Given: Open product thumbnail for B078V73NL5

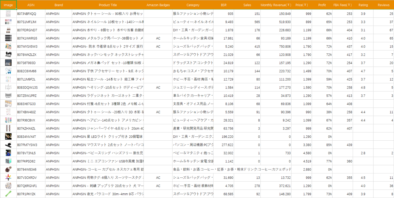Looking at the screenshot, I should coord(8,153).
